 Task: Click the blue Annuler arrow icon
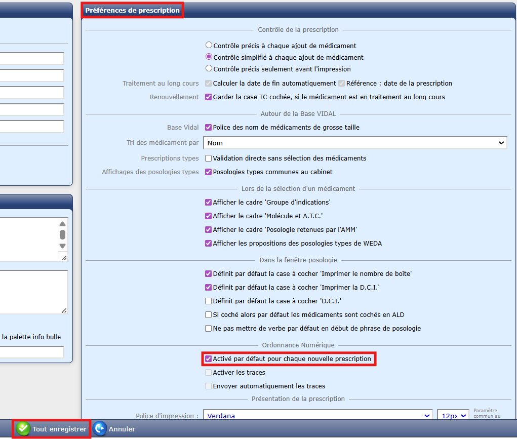click(100, 429)
